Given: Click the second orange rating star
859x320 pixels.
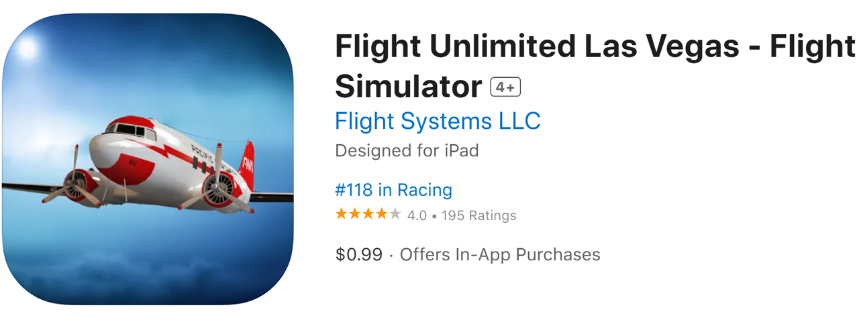Looking at the screenshot, I should (355, 215).
